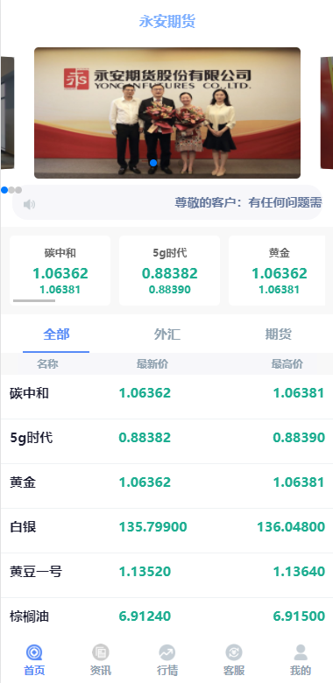Screen dimensions: 333x683
Task: Tap the speaker announcement icon
Action: pos(29,204)
